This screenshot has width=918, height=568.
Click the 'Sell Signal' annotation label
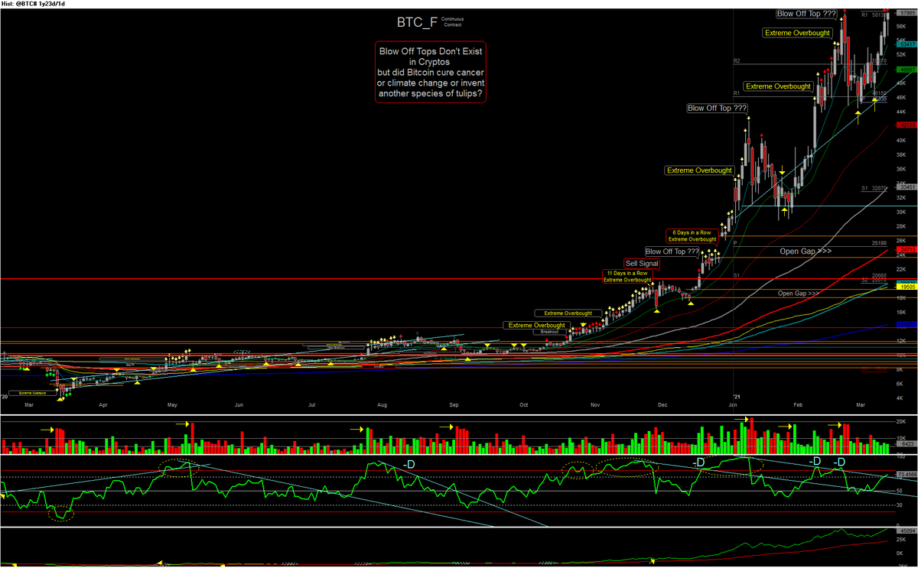[x=642, y=263]
